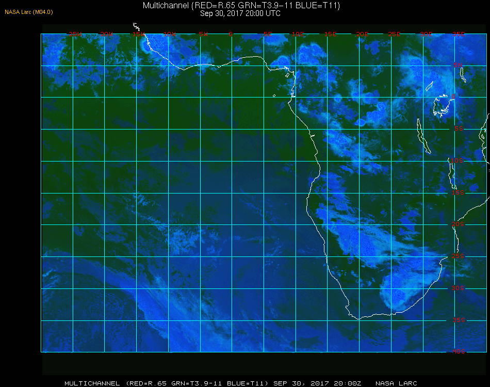The width and height of the screenshot is (490, 387).
Task: Click the 0 equator latitude label at right
Action: pos(453,96)
